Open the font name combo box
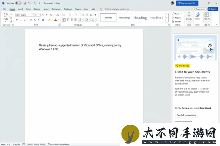220x146 pixels. click(x=24, y=15)
